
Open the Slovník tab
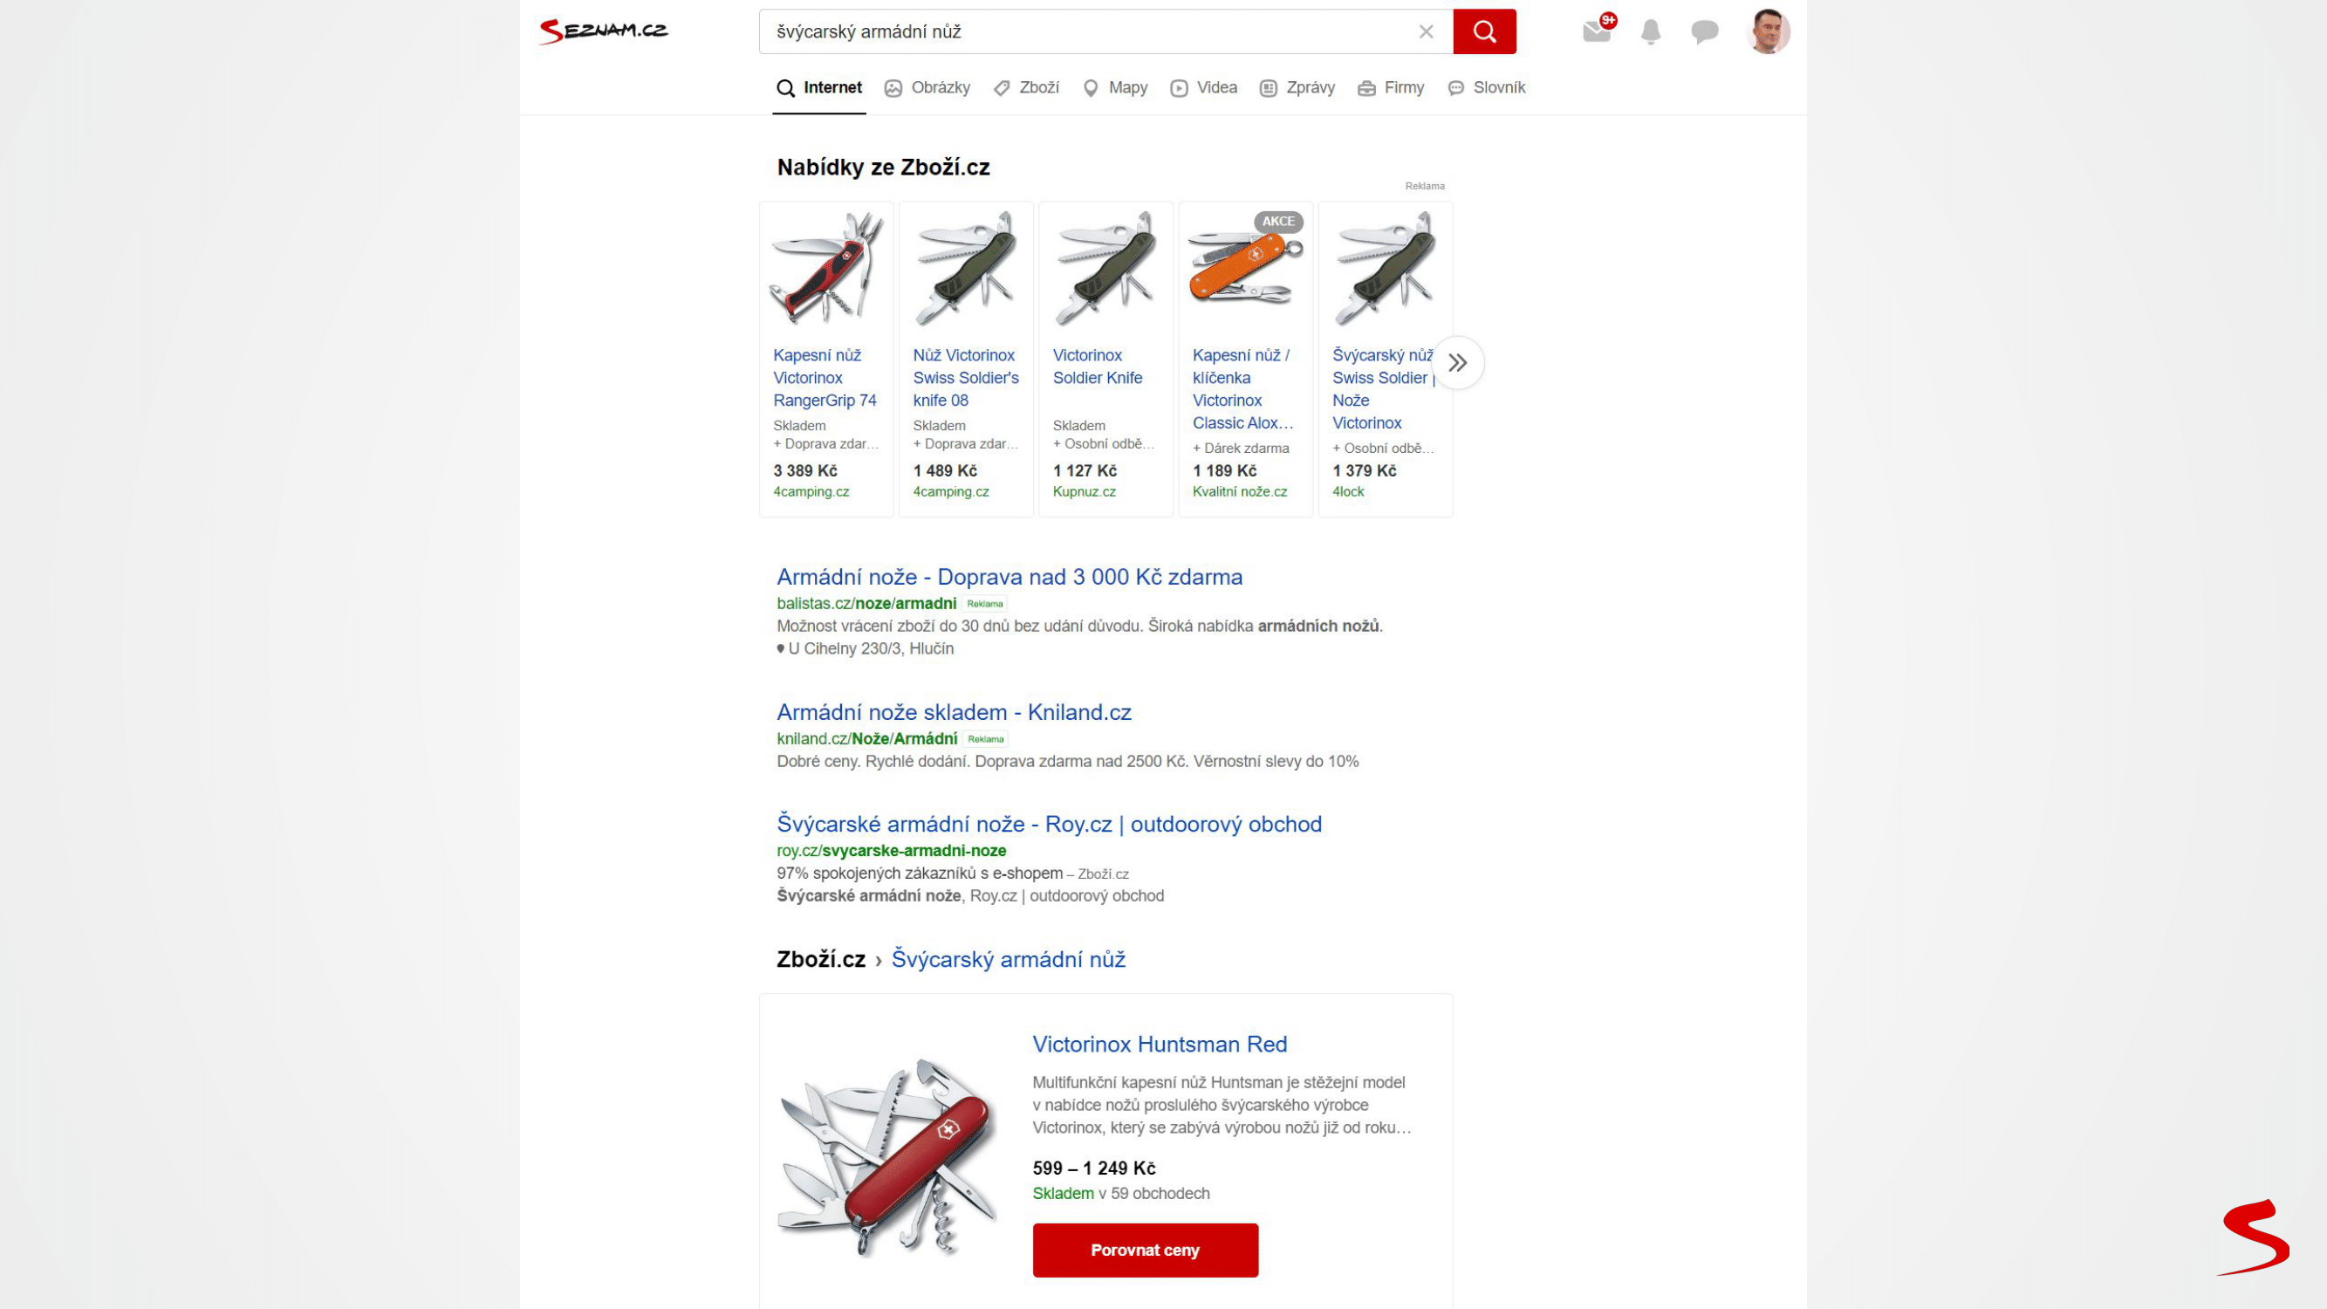[x=1486, y=87]
